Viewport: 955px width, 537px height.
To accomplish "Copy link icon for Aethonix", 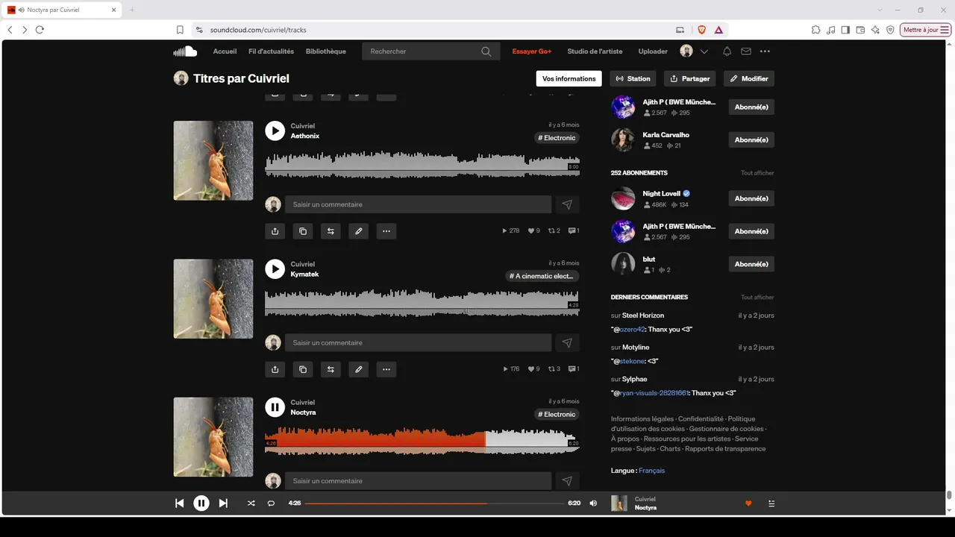I will (x=303, y=231).
